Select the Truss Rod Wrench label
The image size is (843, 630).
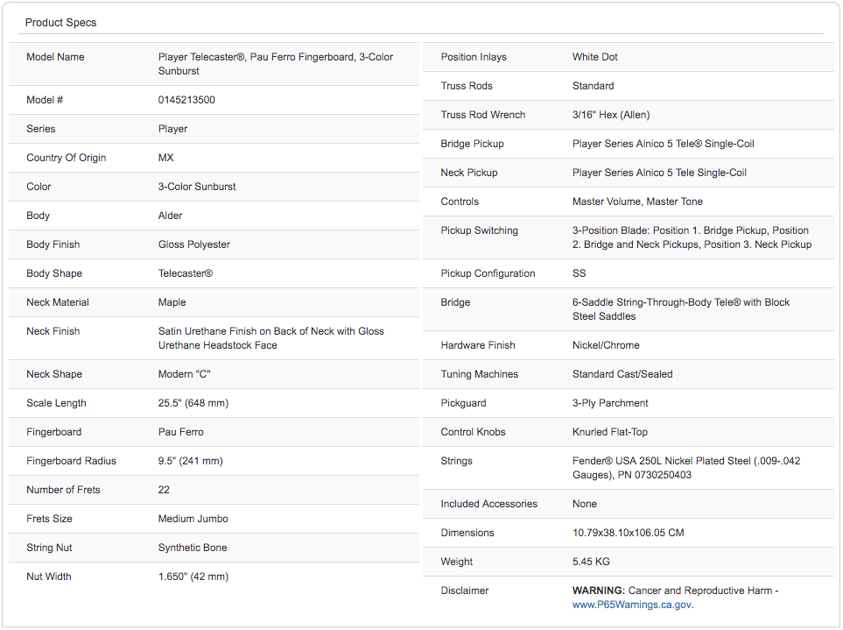click(483, 115)
